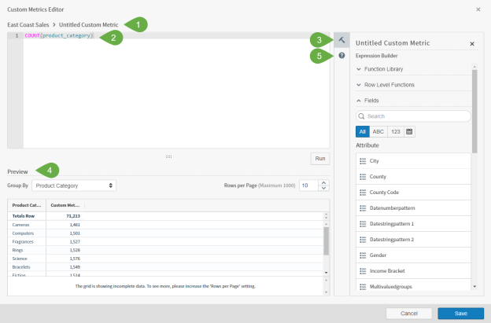Click the help question mark icon
This screenshot has height=323, width=491.
click(x=341, y=56)
